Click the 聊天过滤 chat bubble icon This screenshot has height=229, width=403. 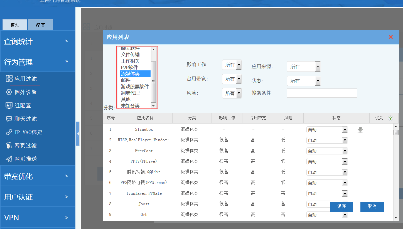(9, 119)
